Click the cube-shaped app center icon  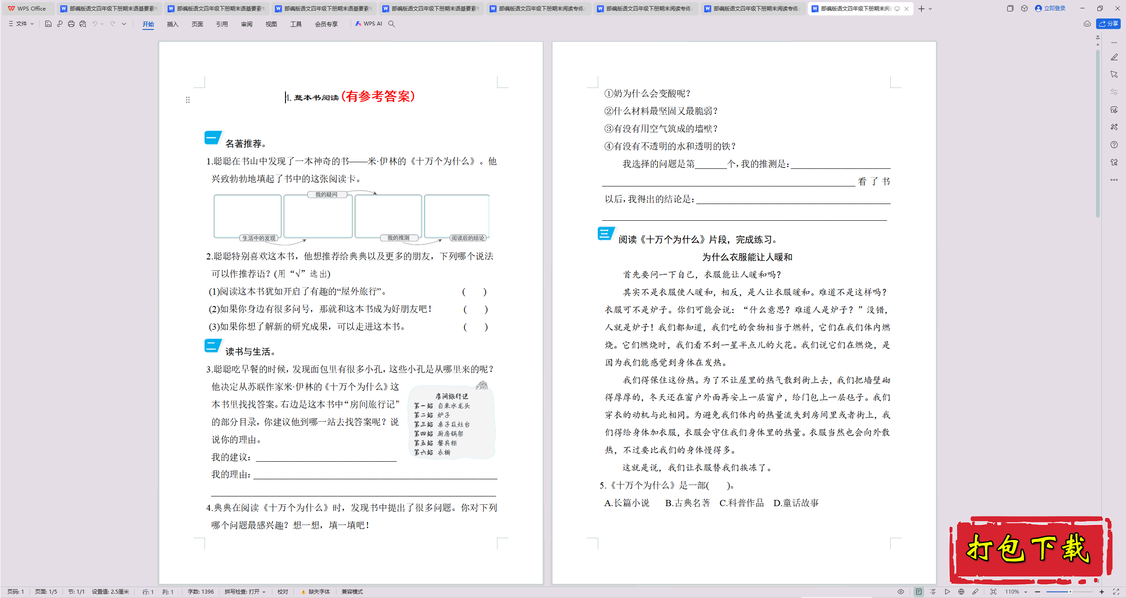(1024, 8)
